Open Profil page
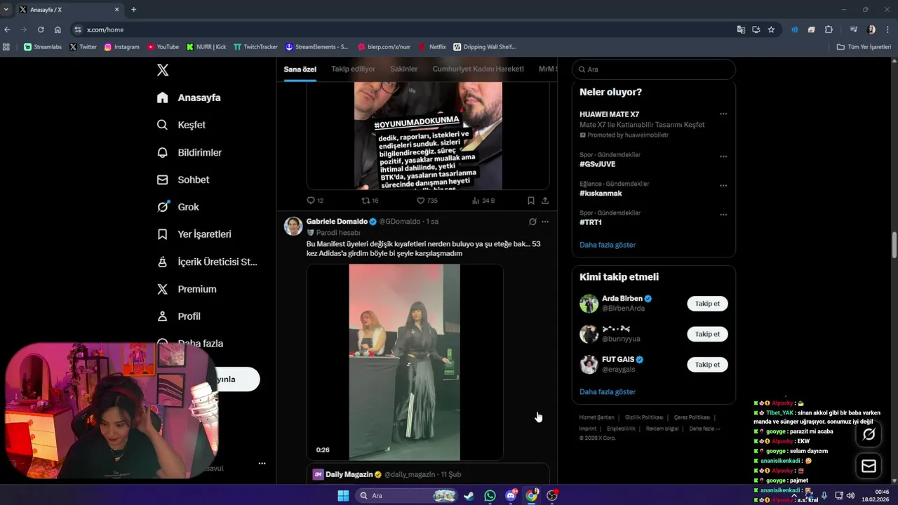Viewport: 898px width, 505px height. [179, 316]
